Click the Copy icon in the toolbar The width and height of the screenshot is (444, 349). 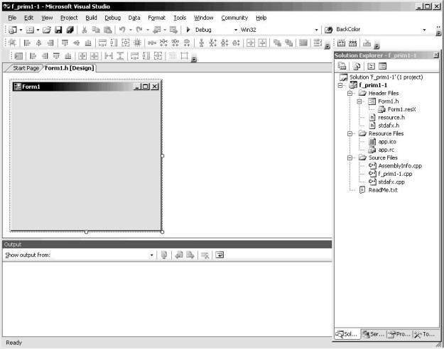96,30
